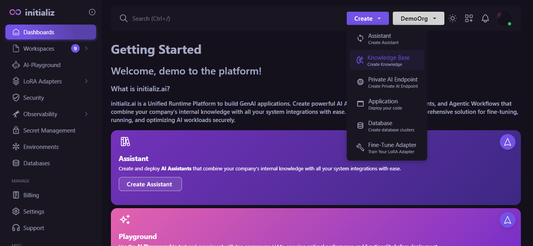Image resolution: width=533 pixels, height=246 pixels.
Task: Open Databases in the sidebar
Action: [51, 163]
